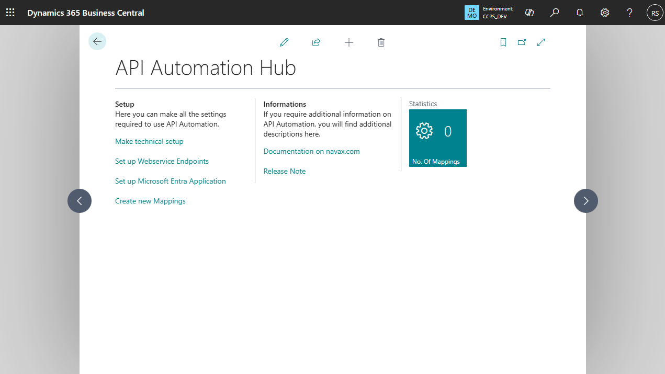Open Set up Webservice Endpoints link
Viewport: 665px width, 374px height.
pyautogui.click(x=162, y=161)
